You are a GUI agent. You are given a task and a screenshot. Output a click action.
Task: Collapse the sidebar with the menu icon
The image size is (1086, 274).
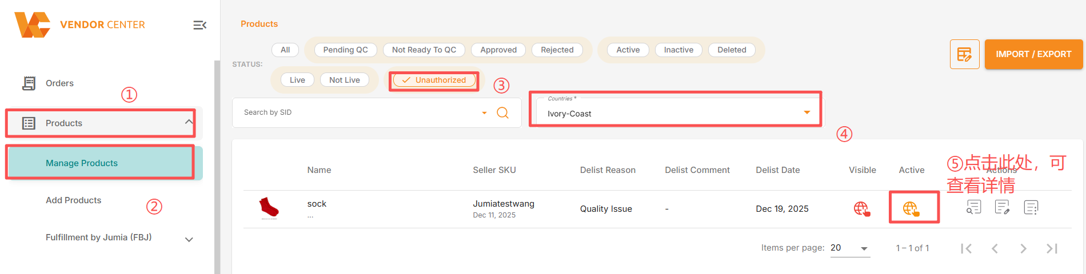199,25
